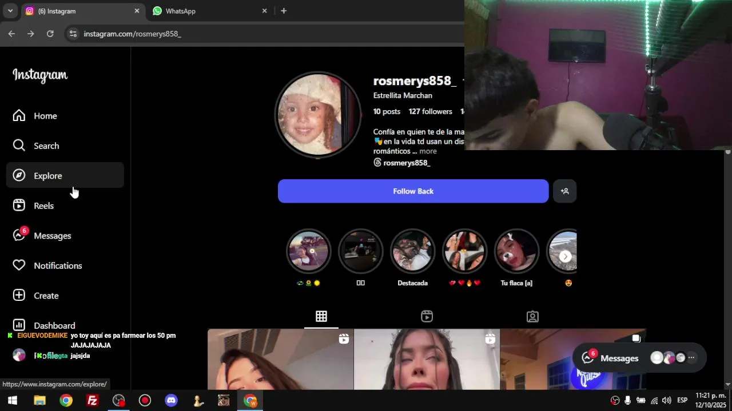This screenshot has height=411, width=732.
Task: Click Create in the sidebar
Action: [x=65, y=296]
